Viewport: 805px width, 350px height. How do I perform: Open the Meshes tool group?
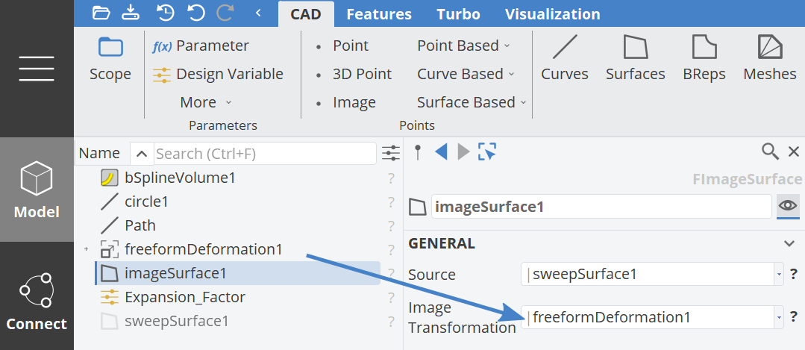[x=770, y=58]
